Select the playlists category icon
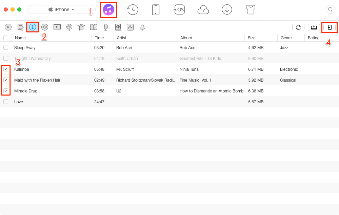The width and height of the screenshot is (339, 215). click(20, 27)
